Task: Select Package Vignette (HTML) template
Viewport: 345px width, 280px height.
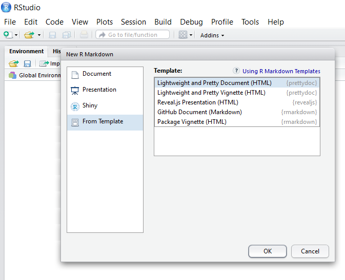Action: (237, 122)
